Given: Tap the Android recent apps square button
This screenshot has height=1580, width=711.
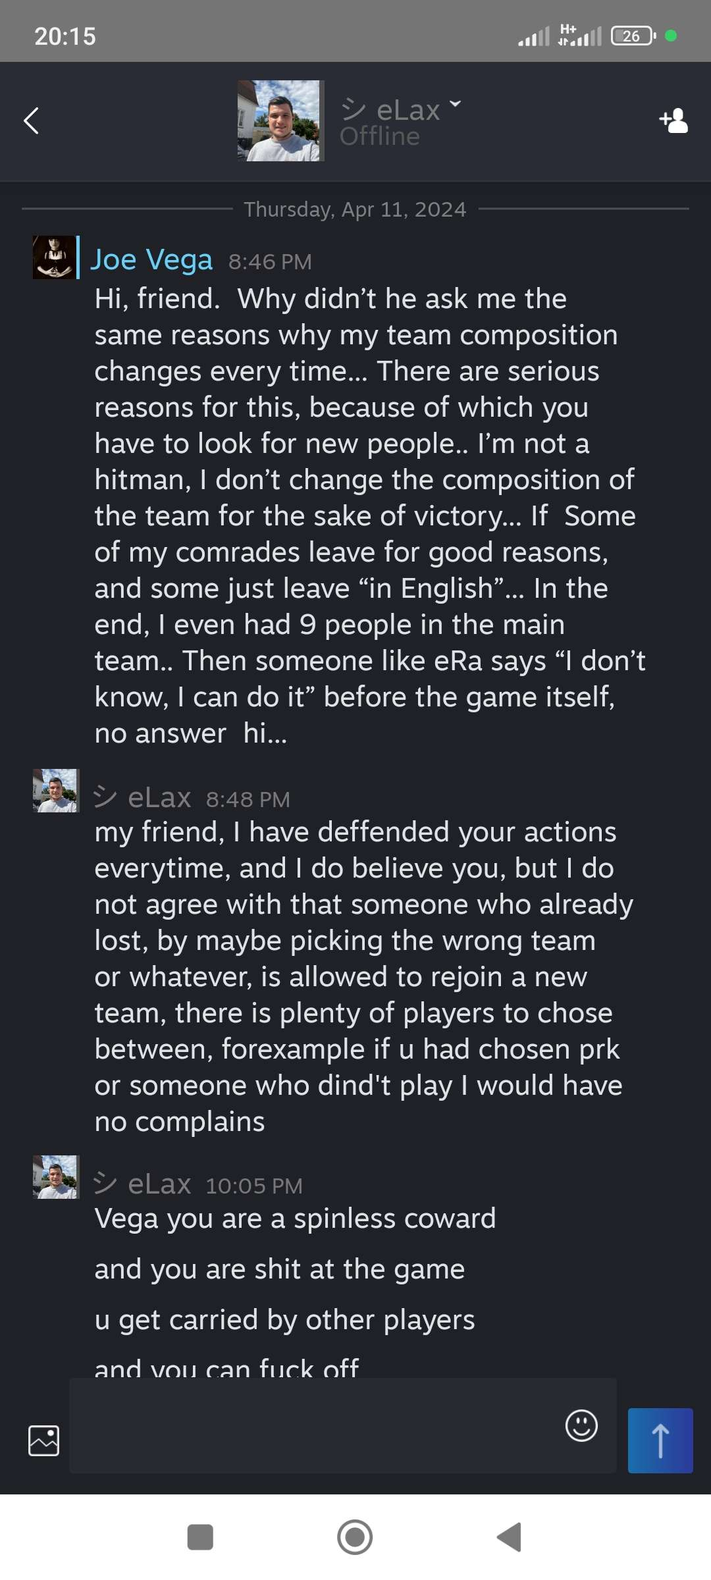Looking at the screenshot, I should (x=200, y=1537).
